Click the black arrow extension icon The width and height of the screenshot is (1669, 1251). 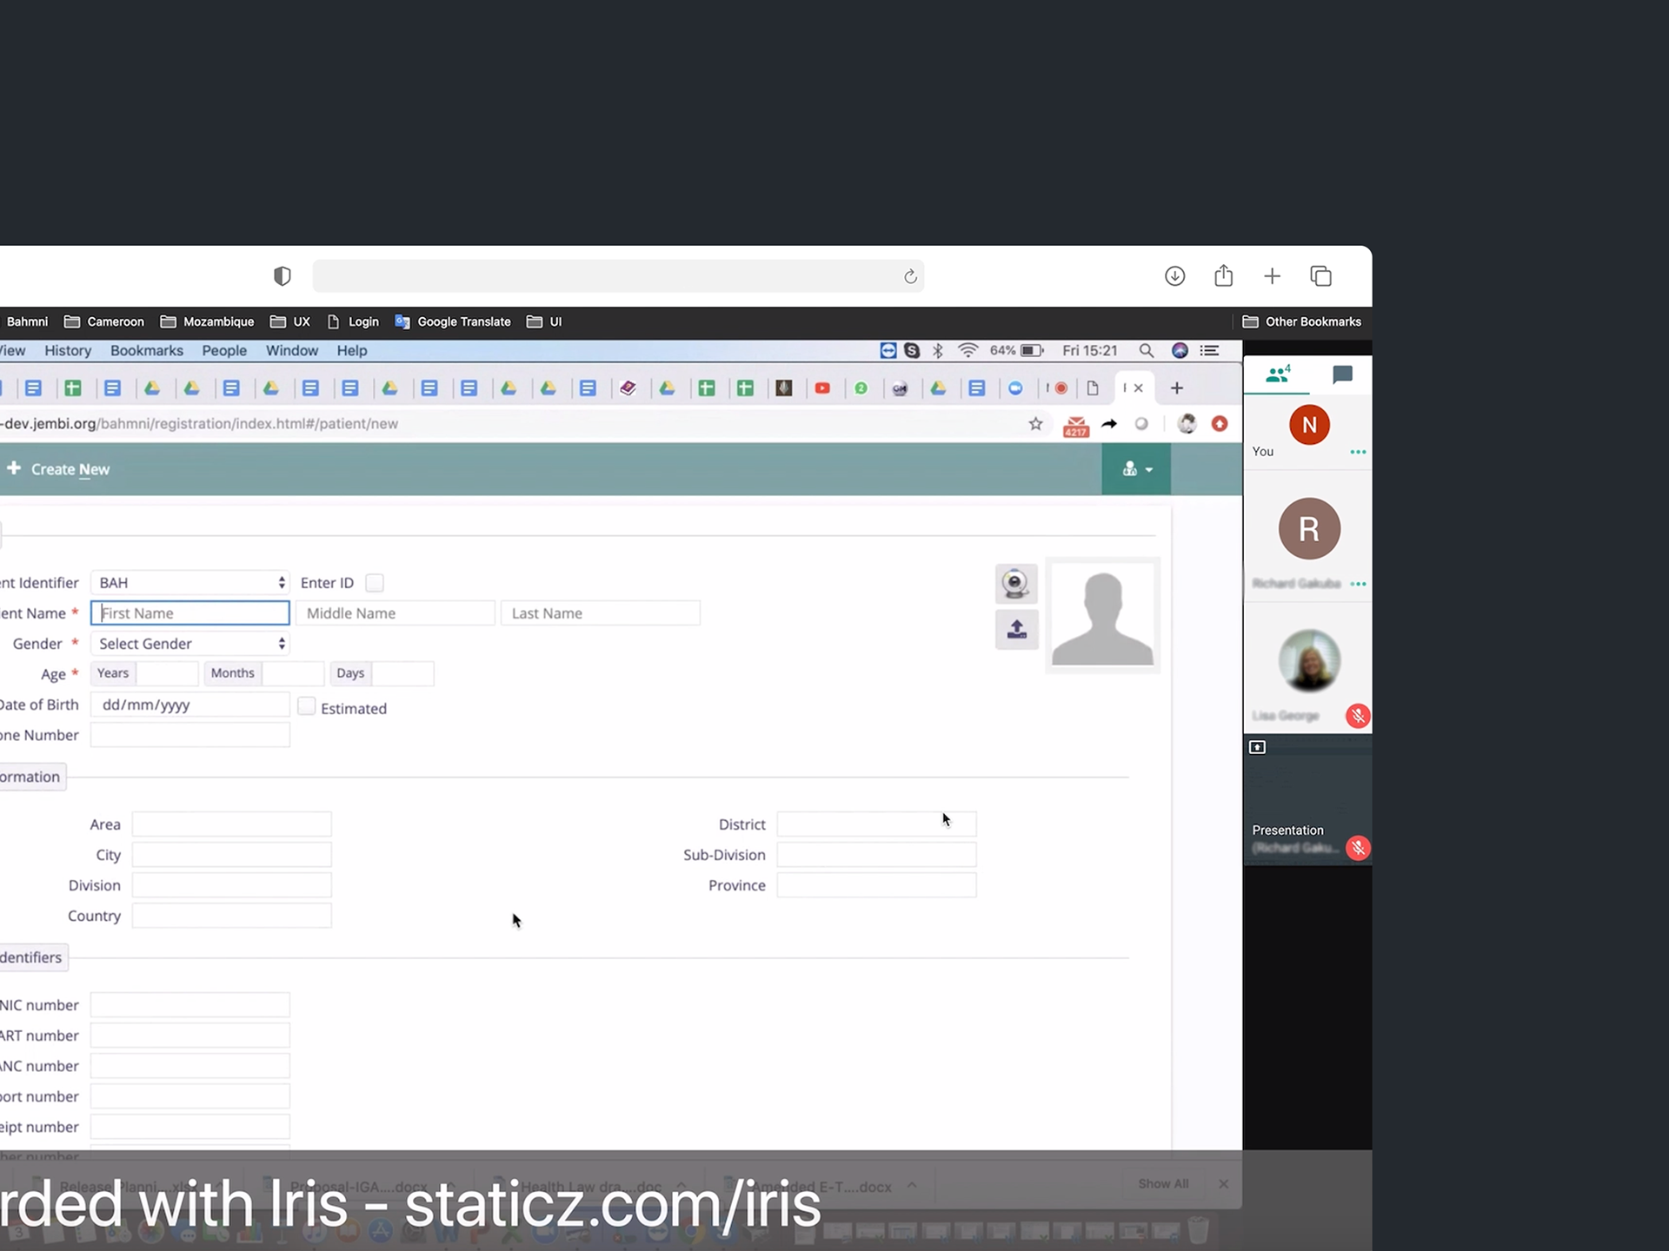click(1109, 424)
